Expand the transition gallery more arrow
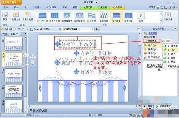The width and height of the screenshot is (179, 118). click(x=161, y=21)
